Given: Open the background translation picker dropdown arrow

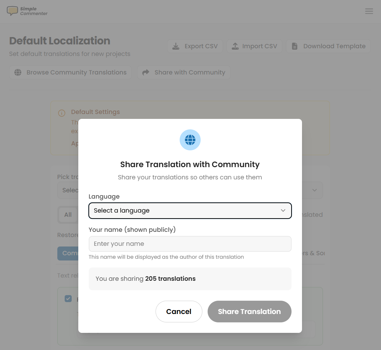Looking at the screenshot, I should point(314,190).
